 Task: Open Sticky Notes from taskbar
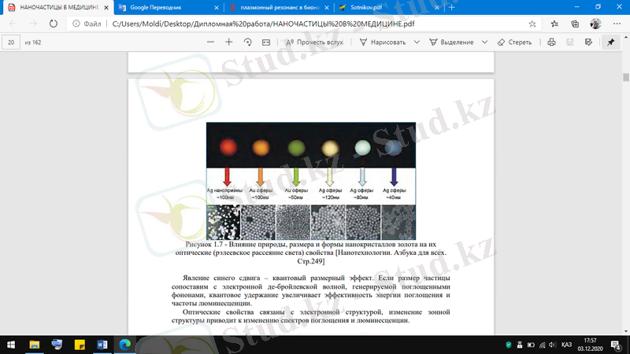pos(80,345)
